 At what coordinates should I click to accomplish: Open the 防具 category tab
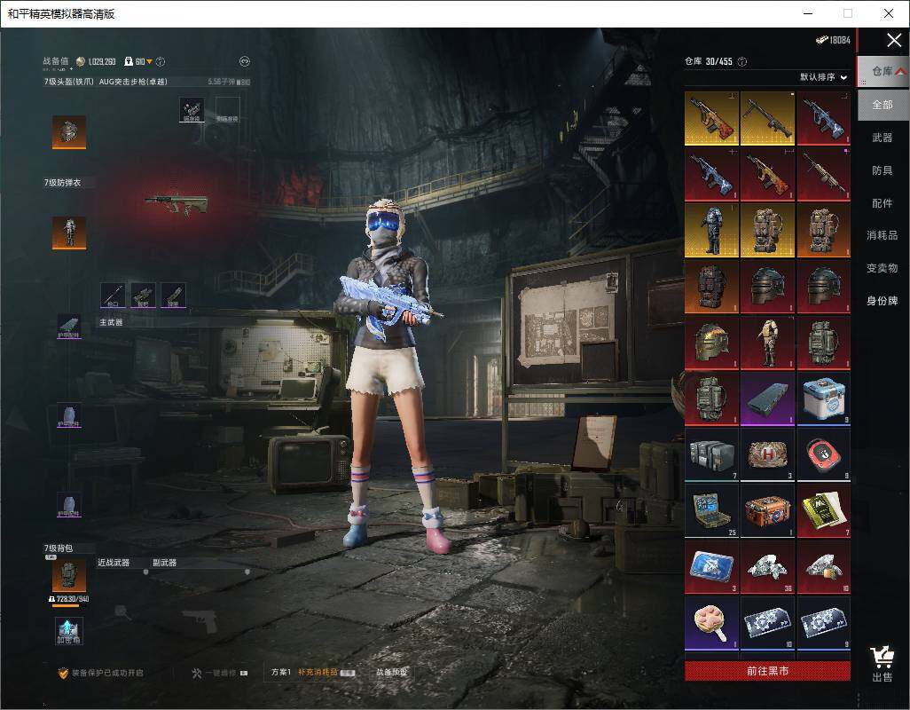point(883,170)
